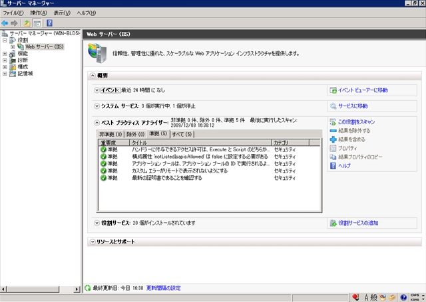Click the 役割サービスの追加 link

(x=358, y=223)
